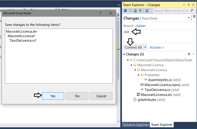Click the Macoratti.Licenca.csproj project icon
The image size is (197, 129).
pyautogui.click(x=142, y=85)
